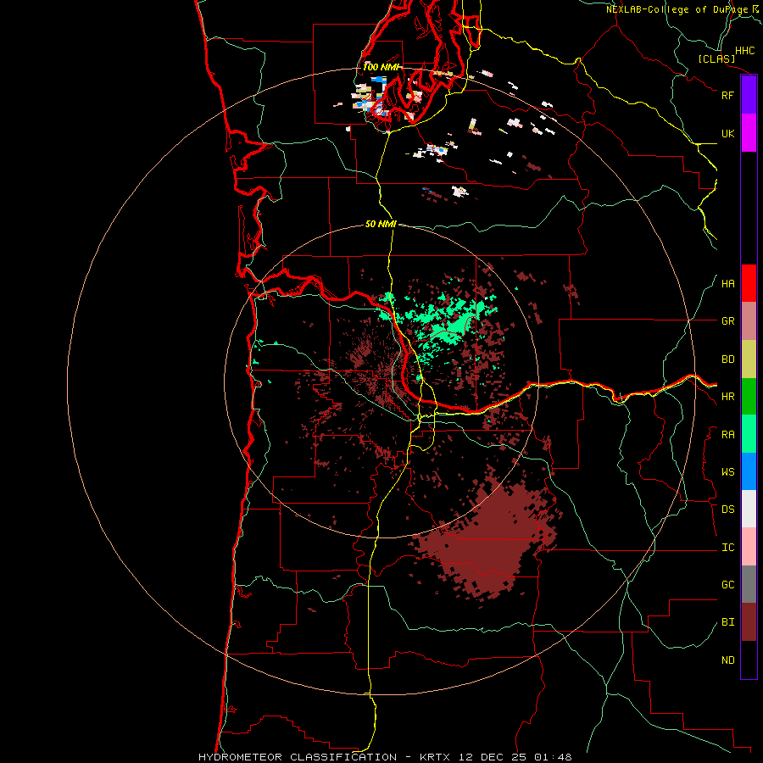Pick the WS blue legend swatch
763x763 pixels.
point(749,471)
